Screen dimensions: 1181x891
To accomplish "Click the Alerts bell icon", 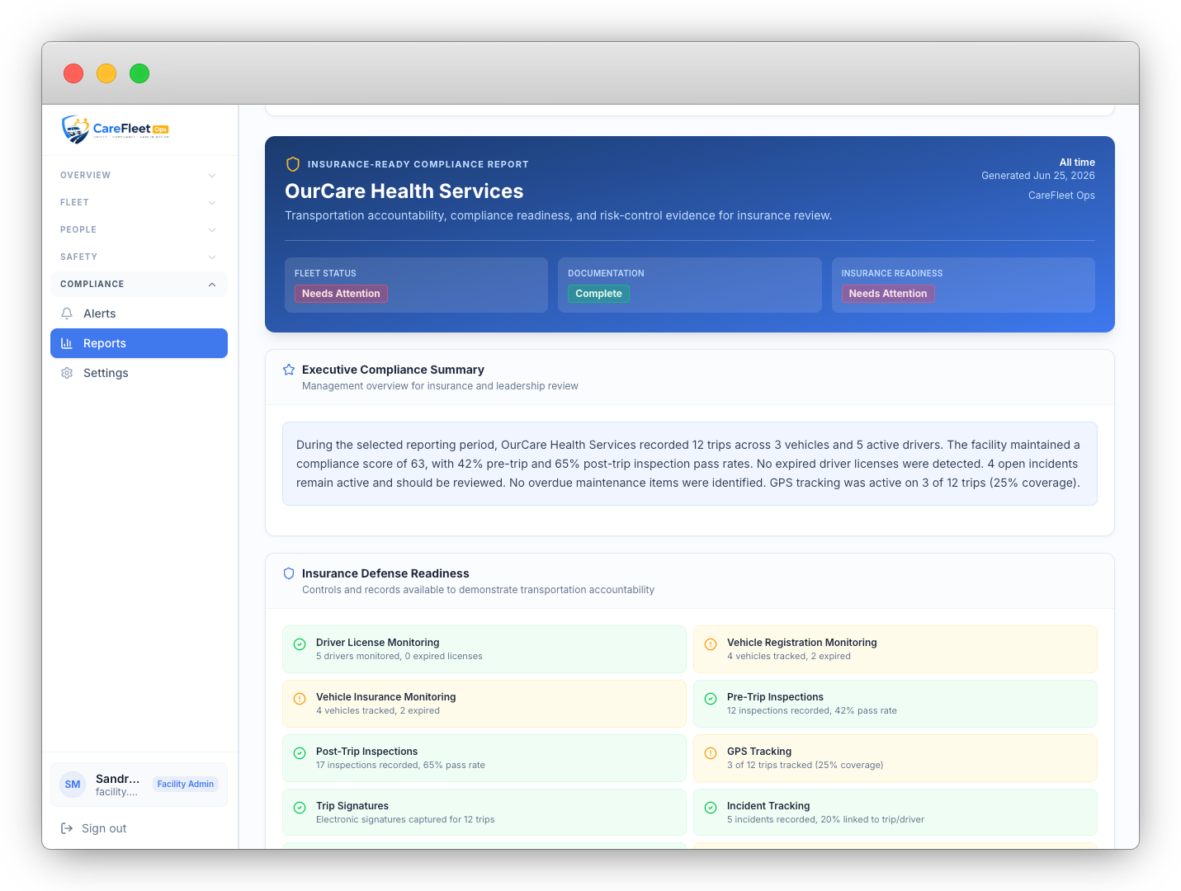I will [67, 313].
